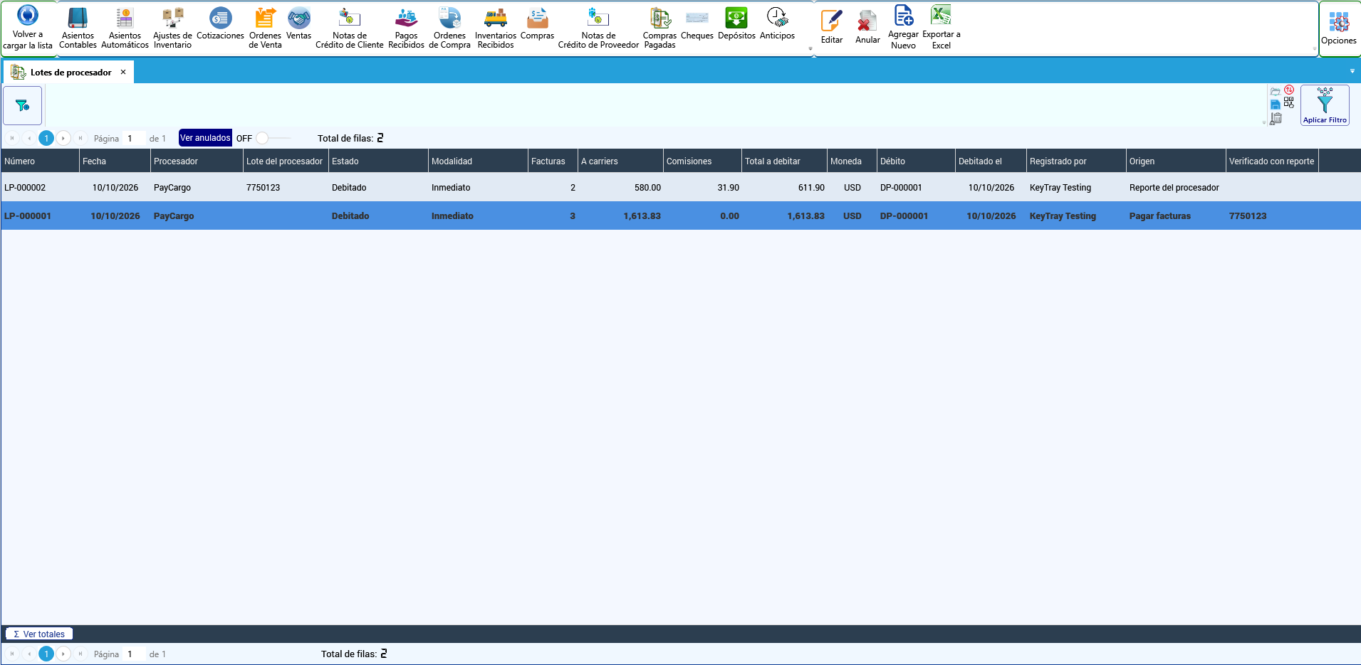This screenshot has width=1361, height=665.
Task: Expand the tab list dropdown arrow
Action: click(x=1352, y=71)
